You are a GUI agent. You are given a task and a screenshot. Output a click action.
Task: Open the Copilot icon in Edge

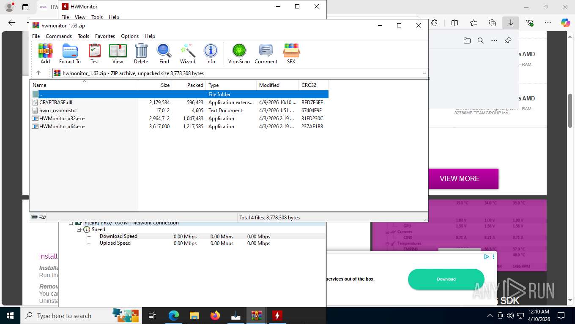tap(565, 23)
